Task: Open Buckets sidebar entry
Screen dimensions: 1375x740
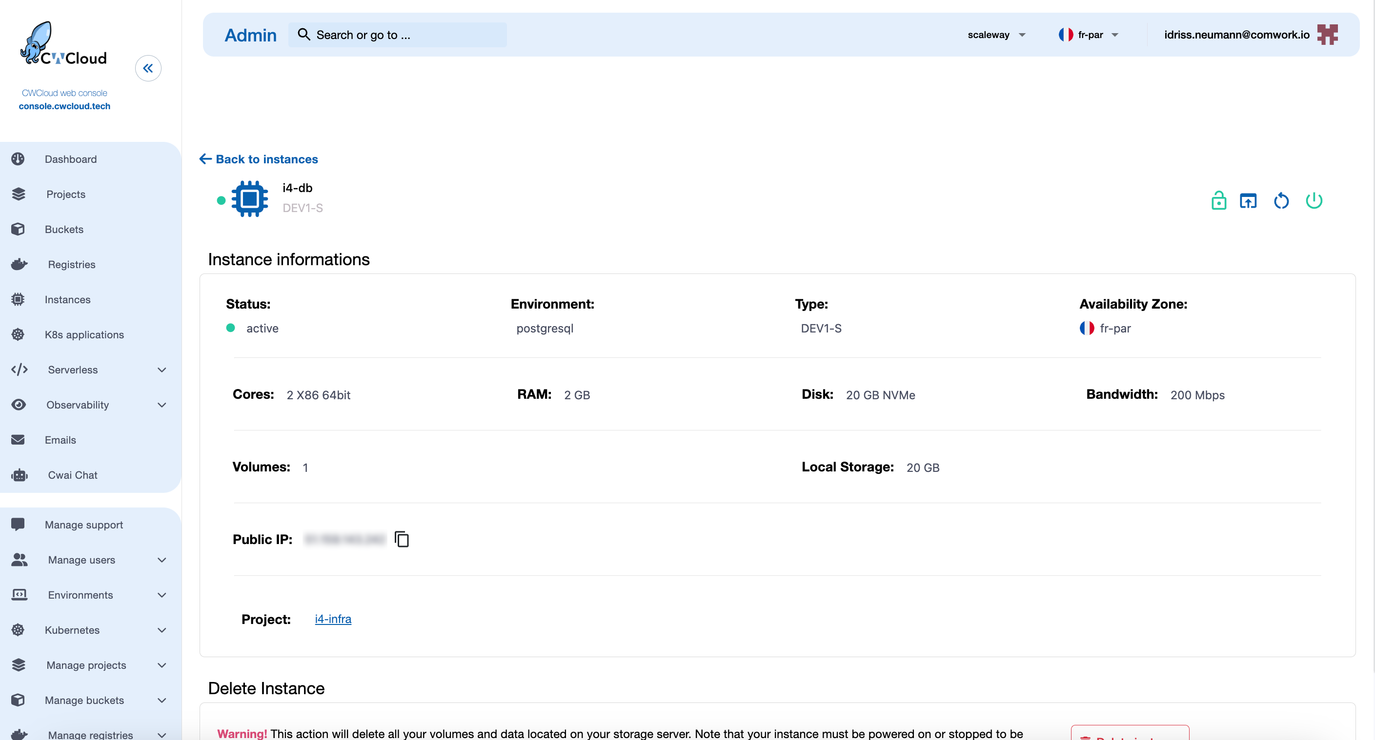Action: pos(64,229)
